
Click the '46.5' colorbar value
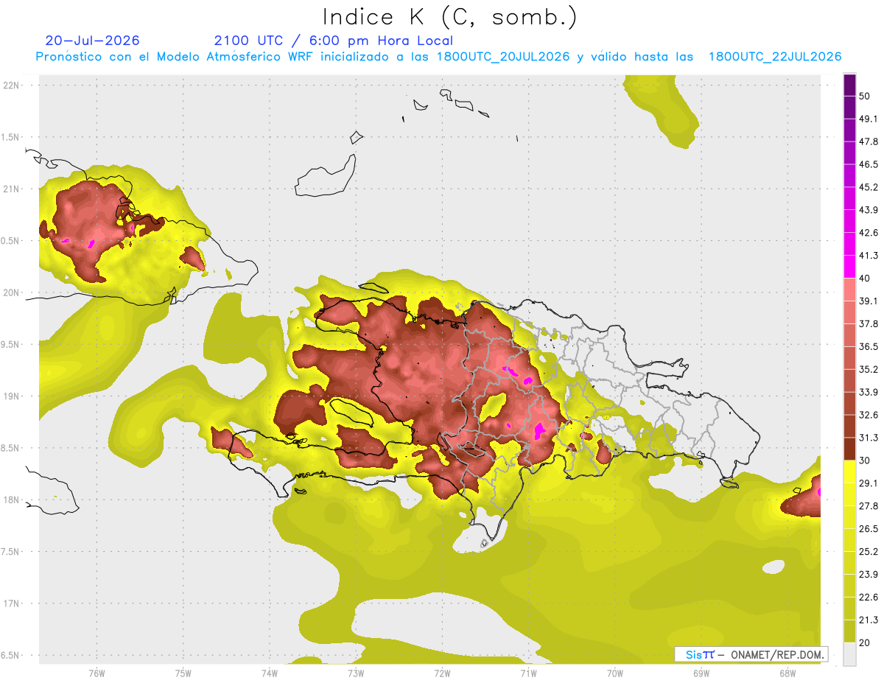point(869,165)
